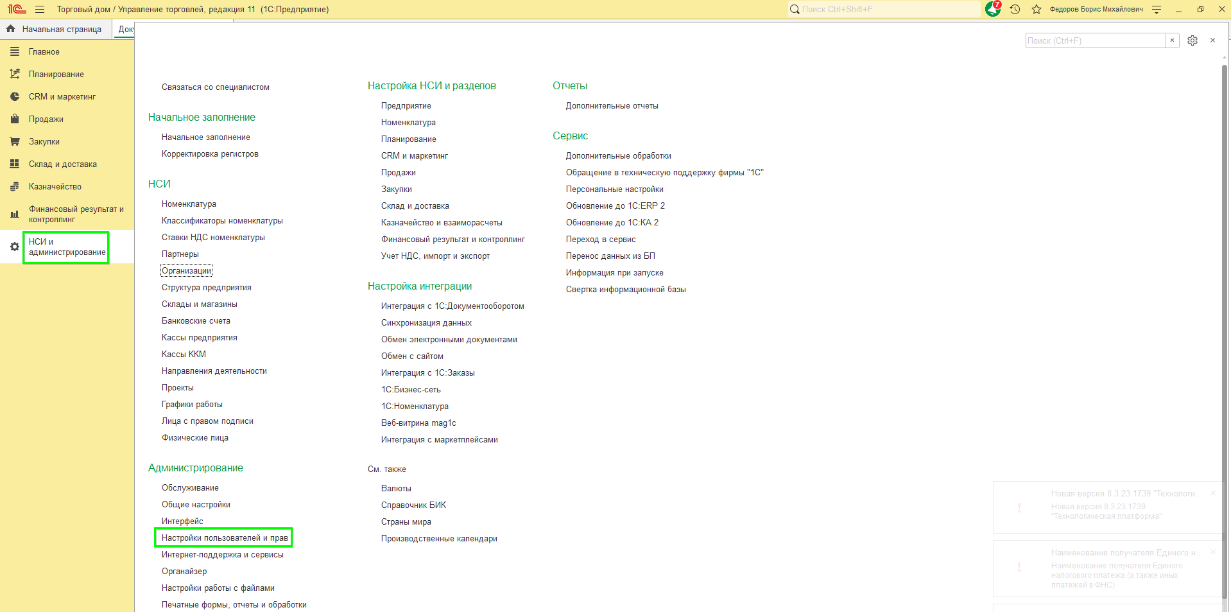Open Ставки НДС номенклатуры
The height and width of the screenshot is (612, 1231).
[213, 238]
